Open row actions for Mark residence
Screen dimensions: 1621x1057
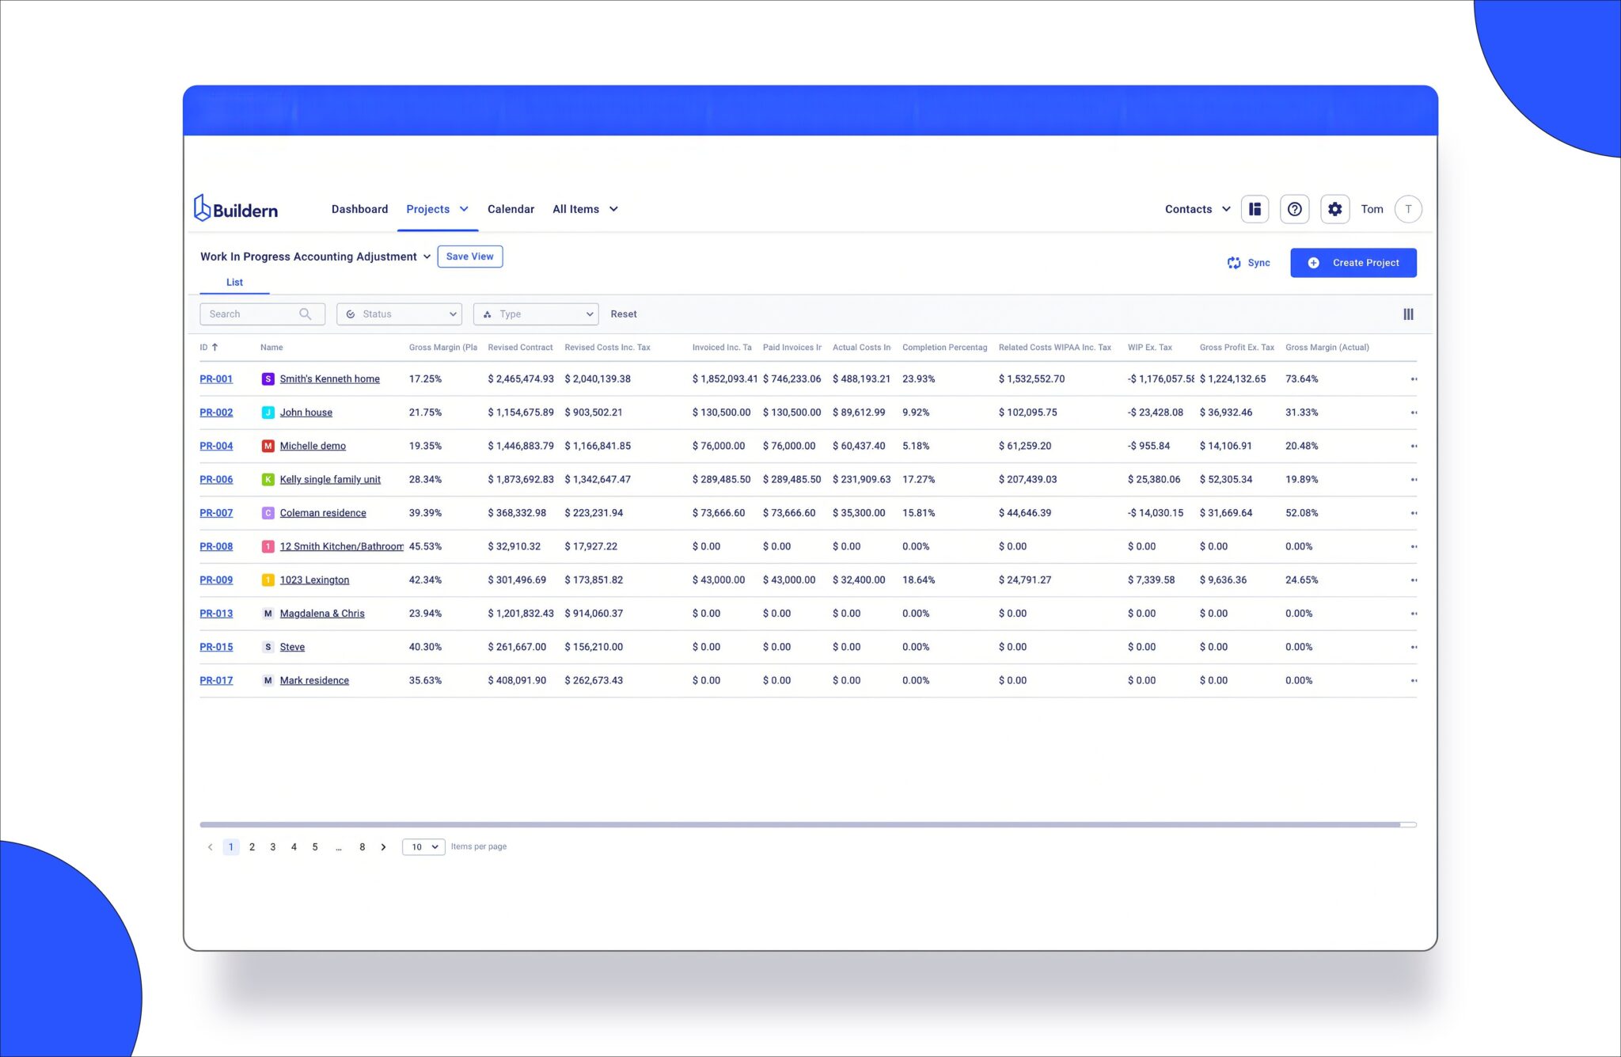click(x=1414, y=681)
